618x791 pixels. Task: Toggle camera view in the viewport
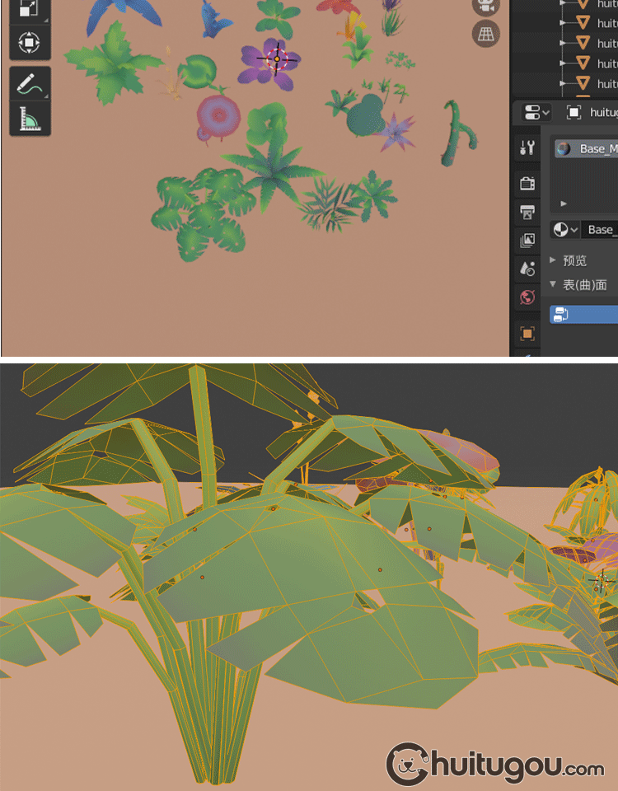[x=485, y=7]
